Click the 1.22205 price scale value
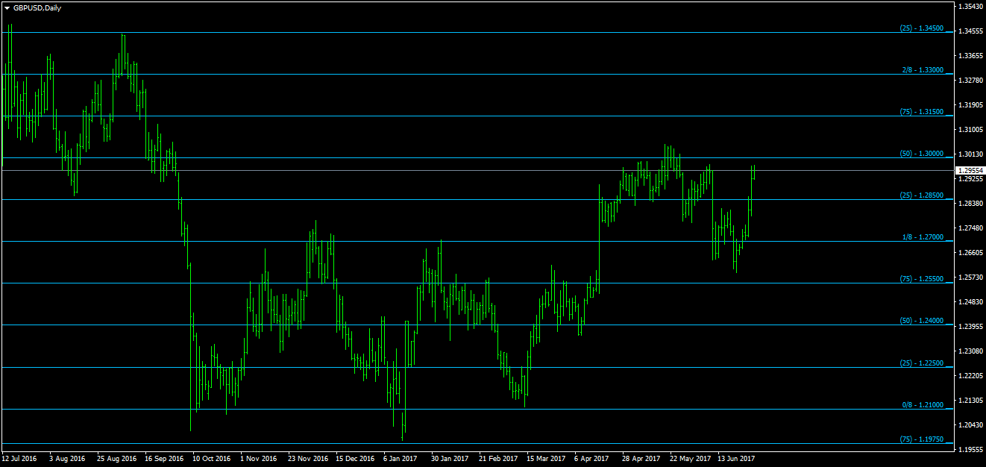 coord(969,375)
